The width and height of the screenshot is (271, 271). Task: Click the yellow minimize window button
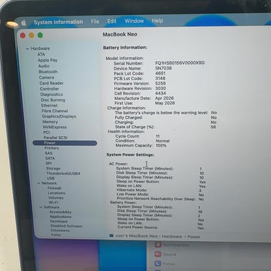pyautogui.click(x=31, y=35)
